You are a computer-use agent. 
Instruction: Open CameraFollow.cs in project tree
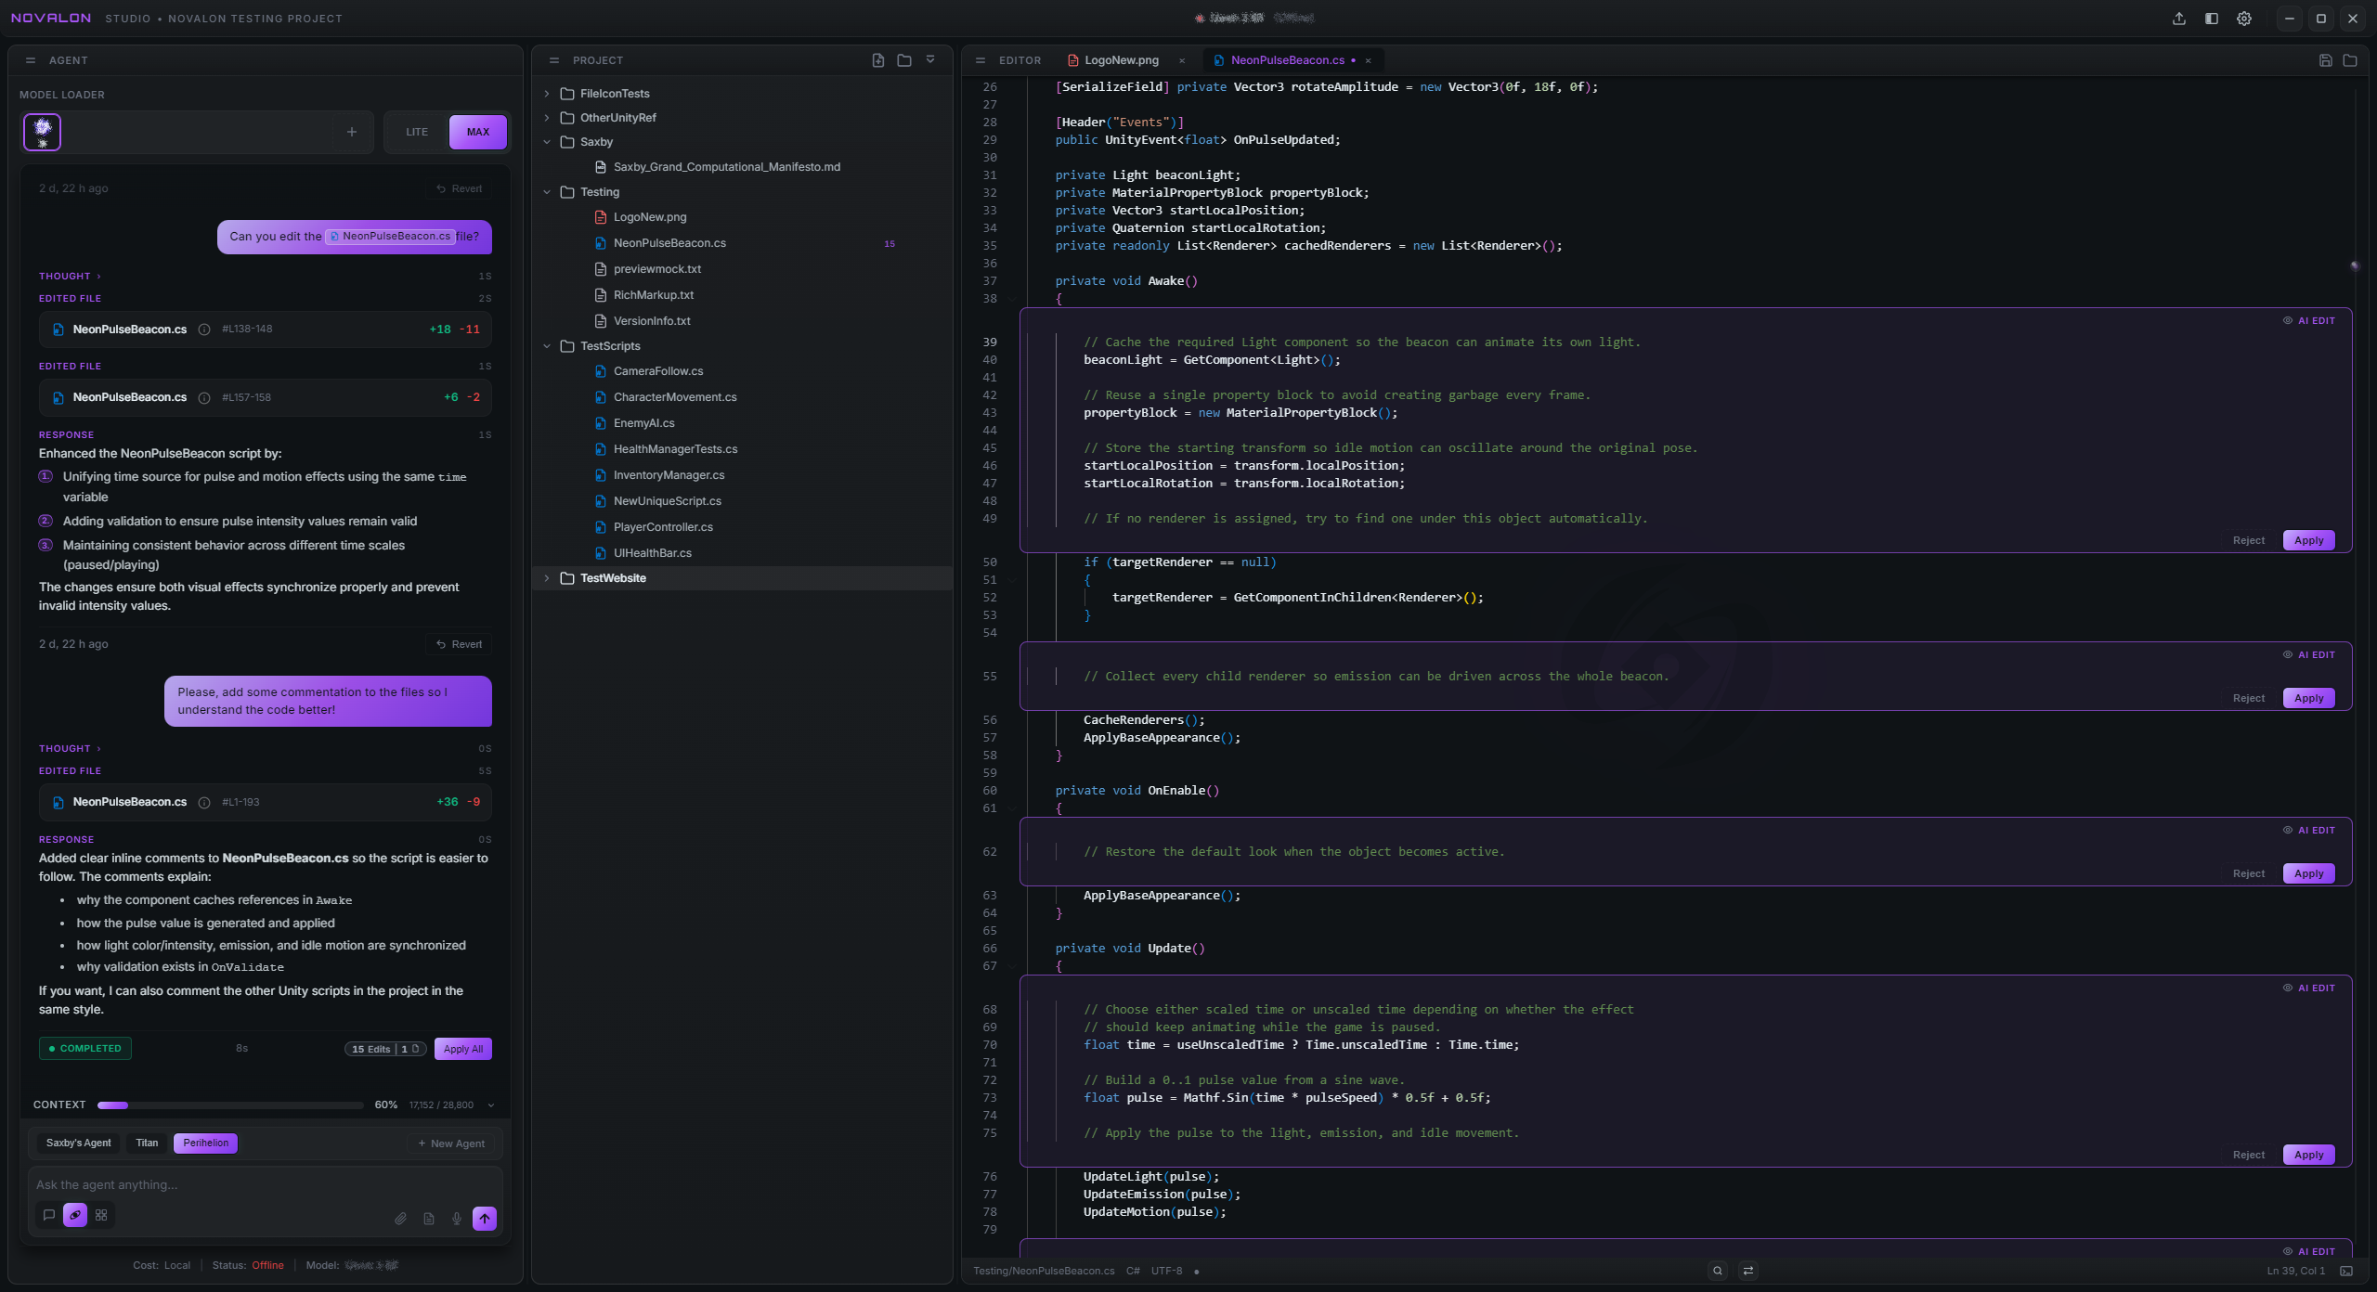pyautogui.click(x=658, y=371)
